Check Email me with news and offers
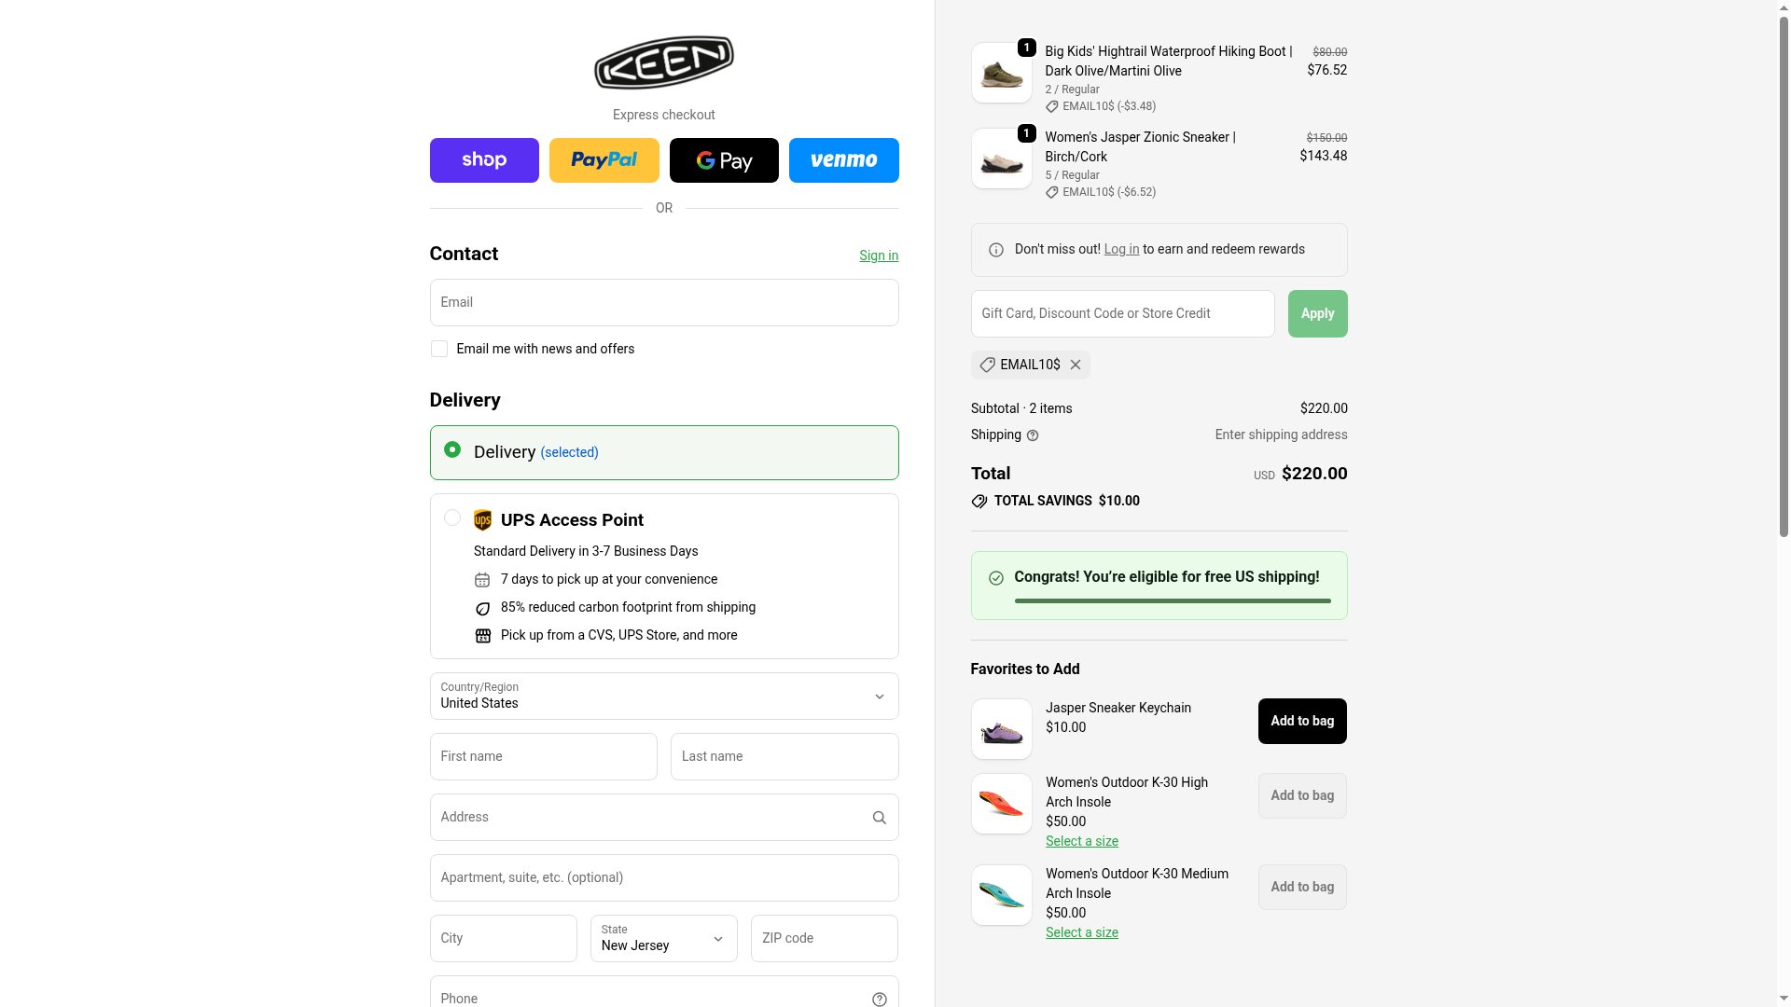The image size is (1791, 1007). pyautogui.click(x=439, y=349)
